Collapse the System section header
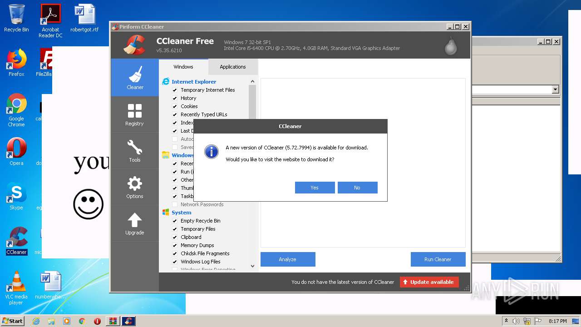 coord(182,213)
